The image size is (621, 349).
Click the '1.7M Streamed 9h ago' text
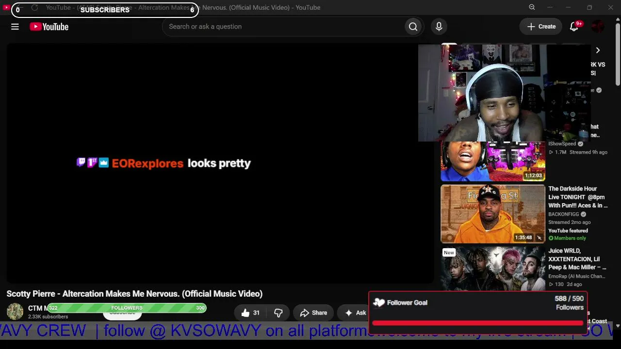578,152
